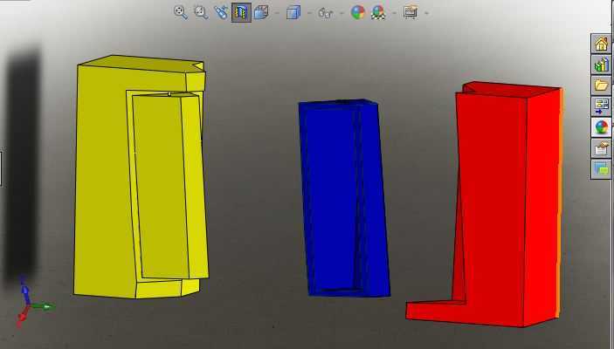Open the SolidWorks Resources home tab
Screen dimensions: 614x349
[x=601, y=43]
